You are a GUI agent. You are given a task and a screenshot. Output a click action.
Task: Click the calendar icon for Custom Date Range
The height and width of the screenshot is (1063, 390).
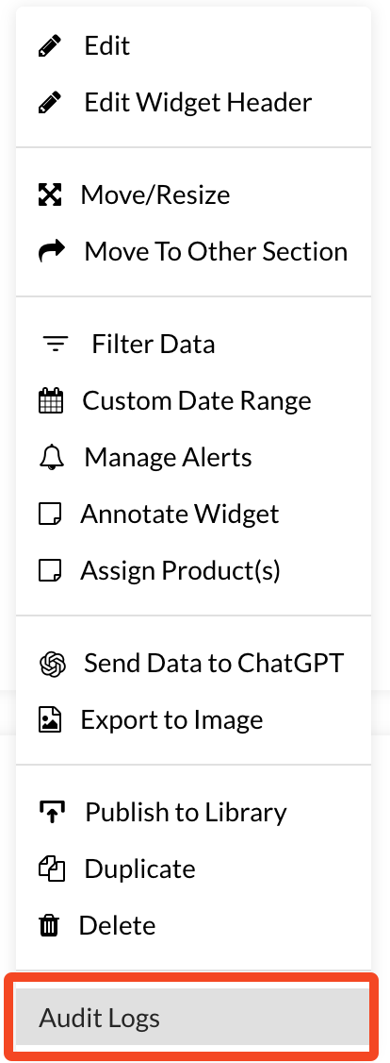51,400
